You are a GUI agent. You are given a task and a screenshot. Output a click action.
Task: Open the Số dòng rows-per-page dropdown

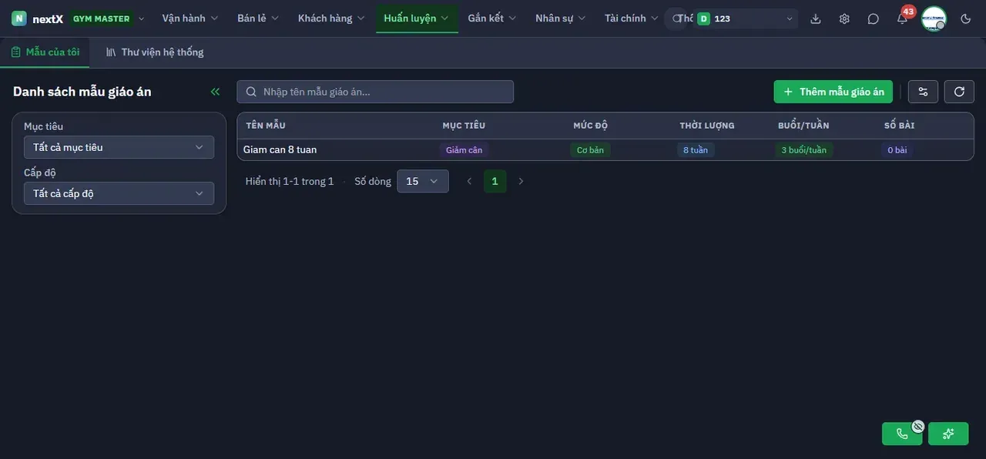(x=423, y=181)
